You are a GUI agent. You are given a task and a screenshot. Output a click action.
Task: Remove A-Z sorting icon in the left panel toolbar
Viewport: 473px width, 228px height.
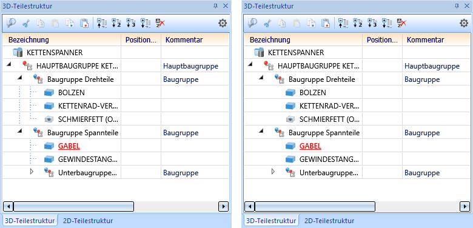coord(160,23)
